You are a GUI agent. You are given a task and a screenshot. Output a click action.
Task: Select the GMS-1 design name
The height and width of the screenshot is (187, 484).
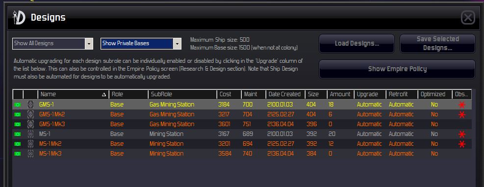click(47, 105)
